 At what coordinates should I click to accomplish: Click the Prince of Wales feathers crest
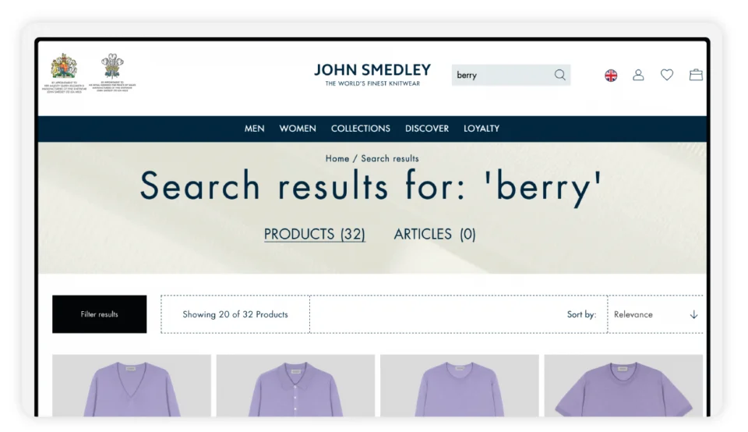coord(112,67)
